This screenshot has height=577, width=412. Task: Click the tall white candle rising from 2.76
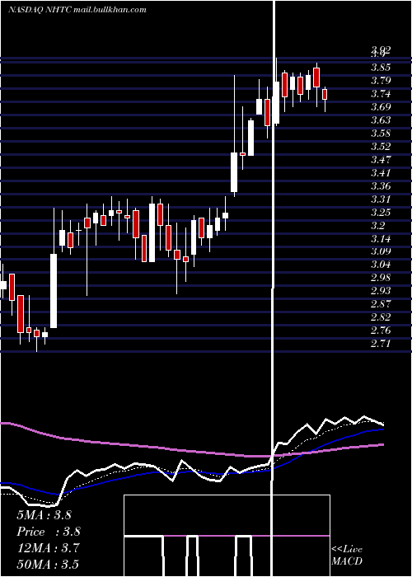point(54,291)
